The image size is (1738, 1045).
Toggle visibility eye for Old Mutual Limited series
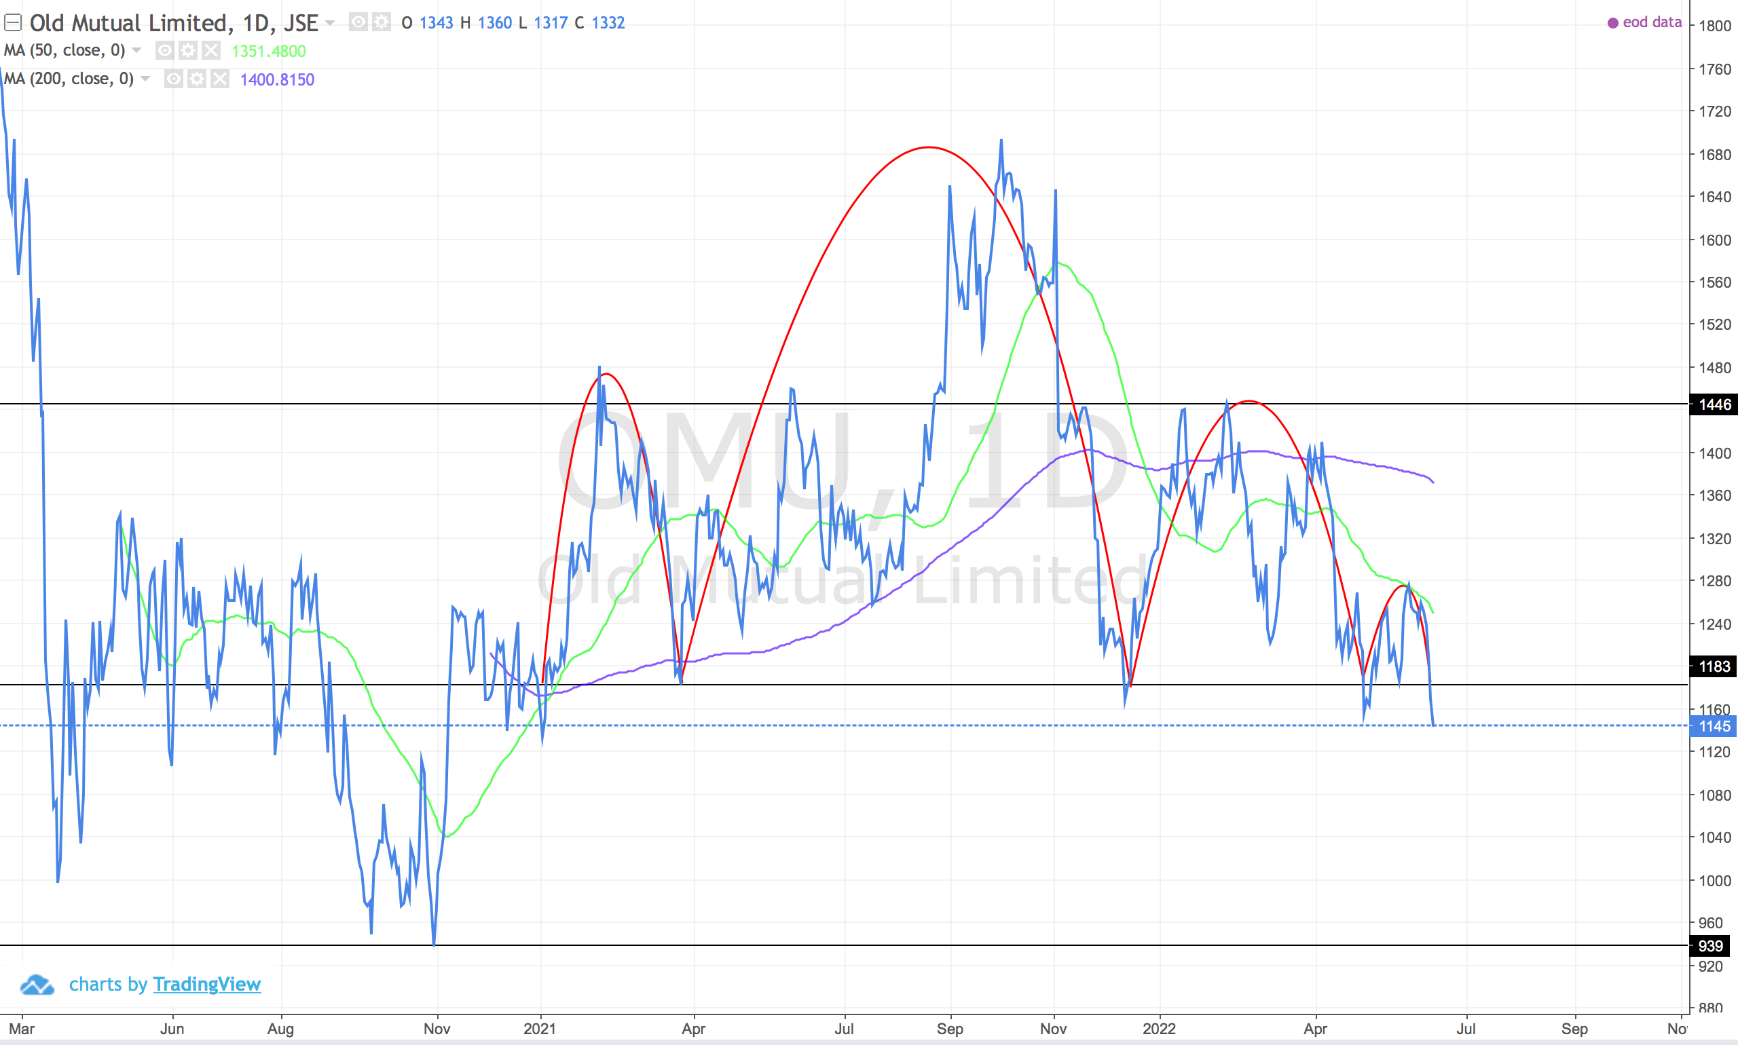point(358,22)
